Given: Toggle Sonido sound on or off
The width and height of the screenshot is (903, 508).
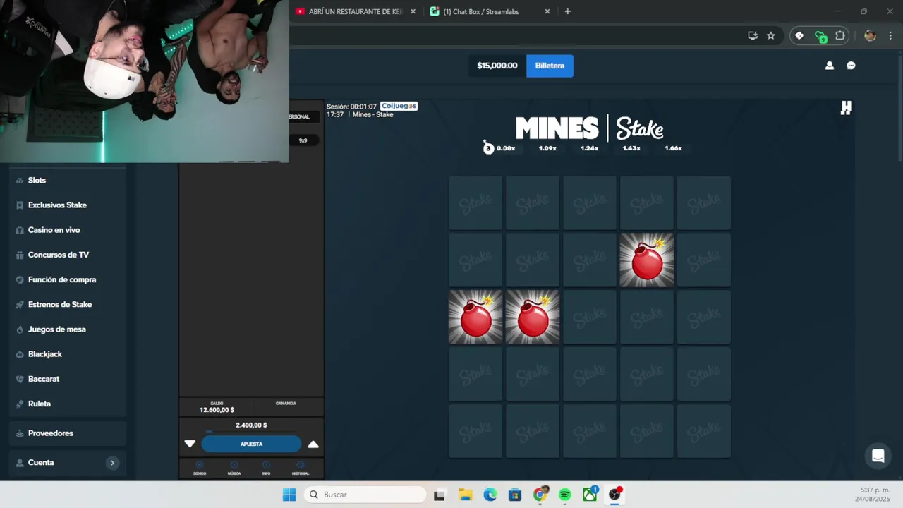Looking at the screenshot, I should click(200, 465).
